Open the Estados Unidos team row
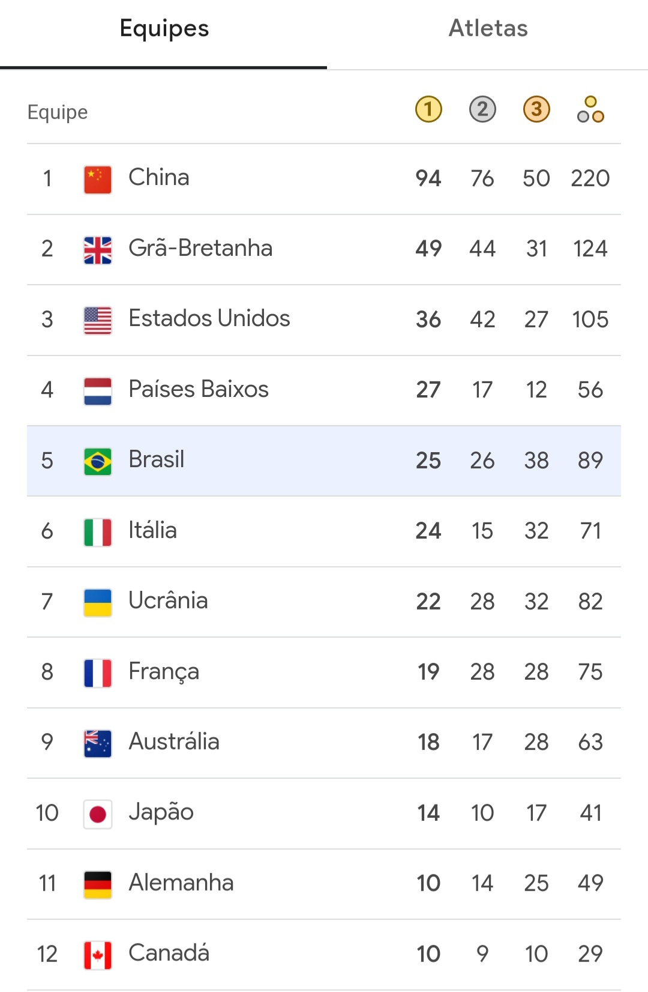The height and width of the screenshot is (992, 648). 324,320
